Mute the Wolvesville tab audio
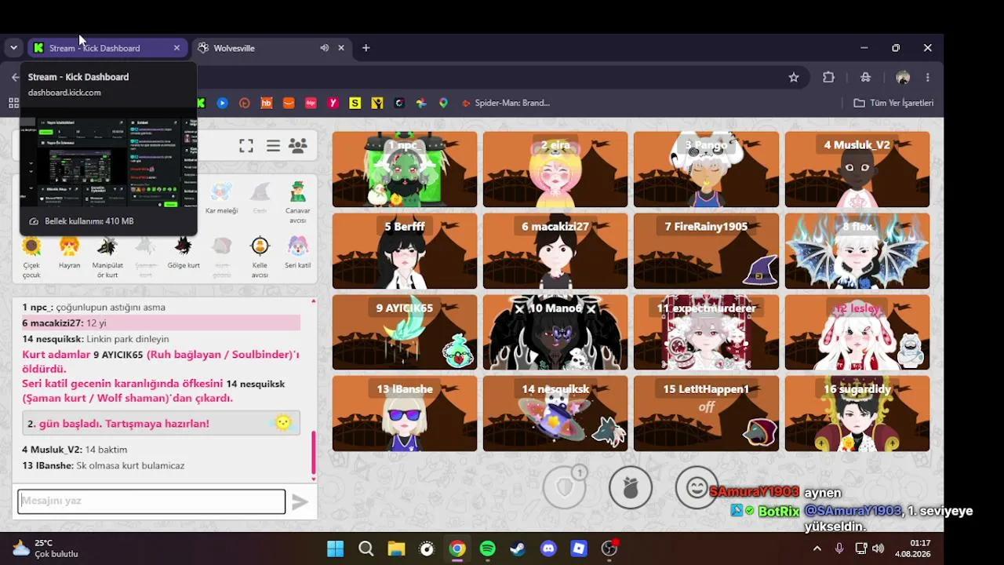1004x565 pixels. point(324,48)
